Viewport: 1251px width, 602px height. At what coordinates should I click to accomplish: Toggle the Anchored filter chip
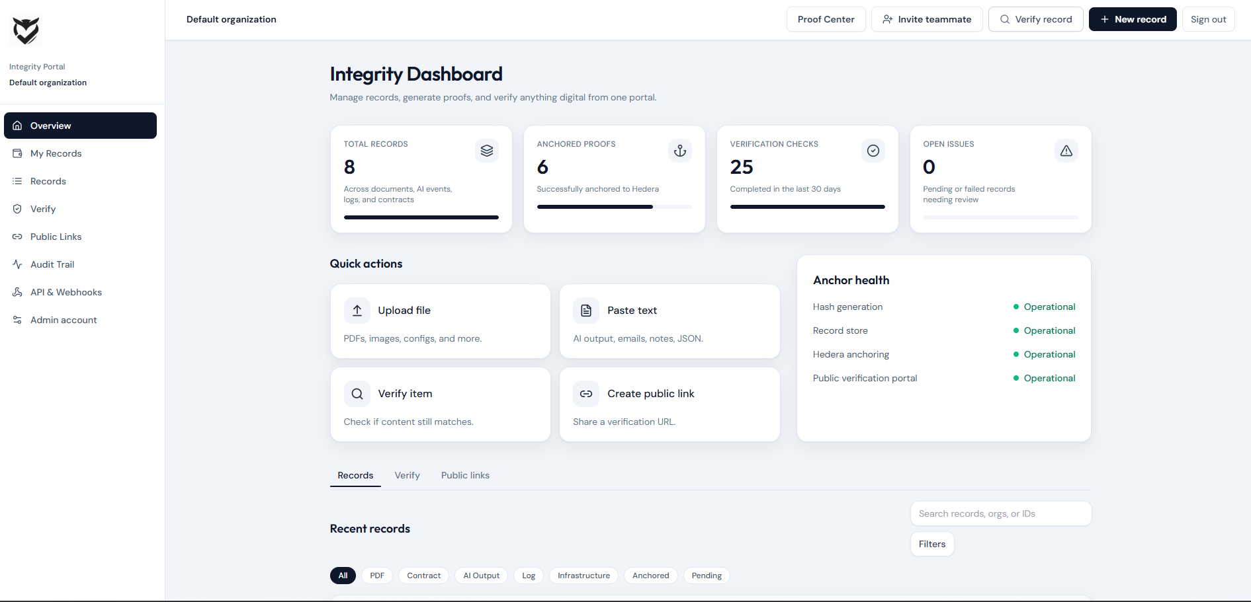pos(650,576)
